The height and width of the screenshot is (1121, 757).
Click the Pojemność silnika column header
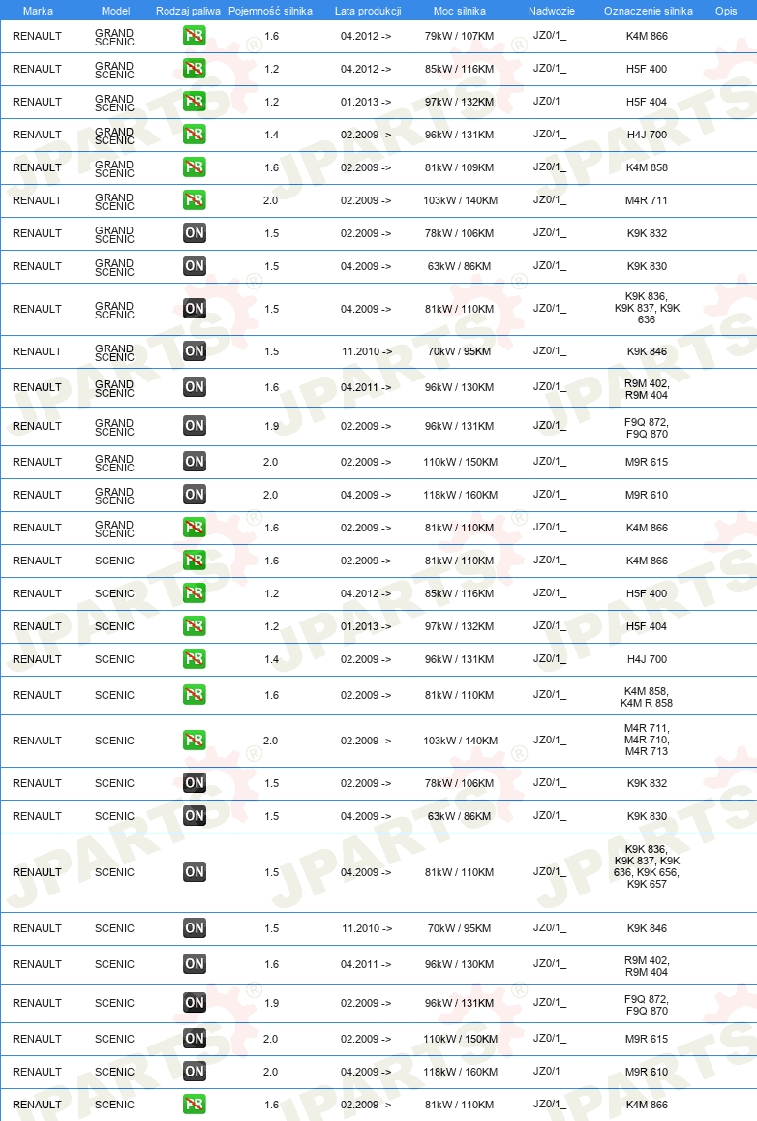[270, 11]
